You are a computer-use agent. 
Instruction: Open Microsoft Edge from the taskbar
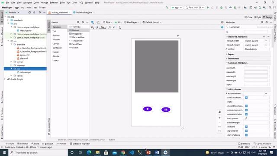[x=89, y=153]
